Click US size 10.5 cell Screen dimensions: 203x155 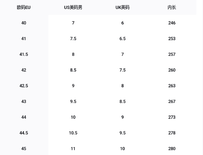coord(73,133)
